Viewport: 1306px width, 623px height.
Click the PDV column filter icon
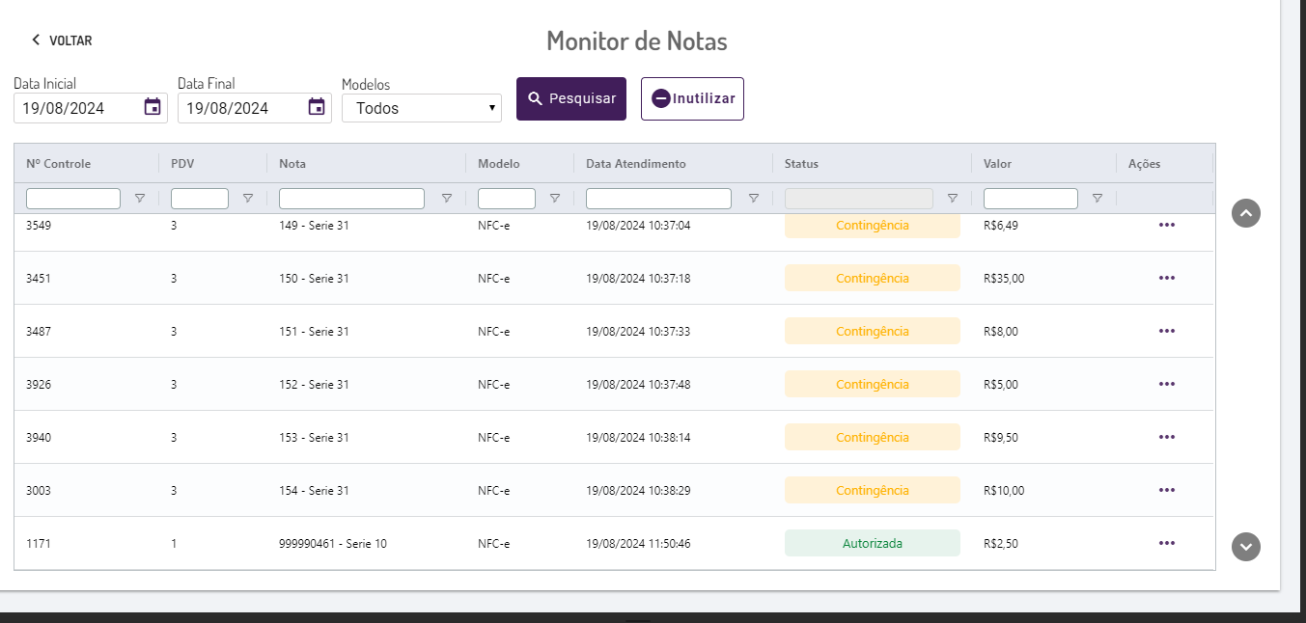(248, 199)
